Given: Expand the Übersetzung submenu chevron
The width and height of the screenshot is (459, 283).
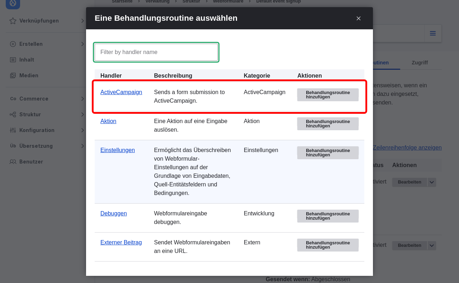Looking at the screenshot, I should (x=82, y=146).
